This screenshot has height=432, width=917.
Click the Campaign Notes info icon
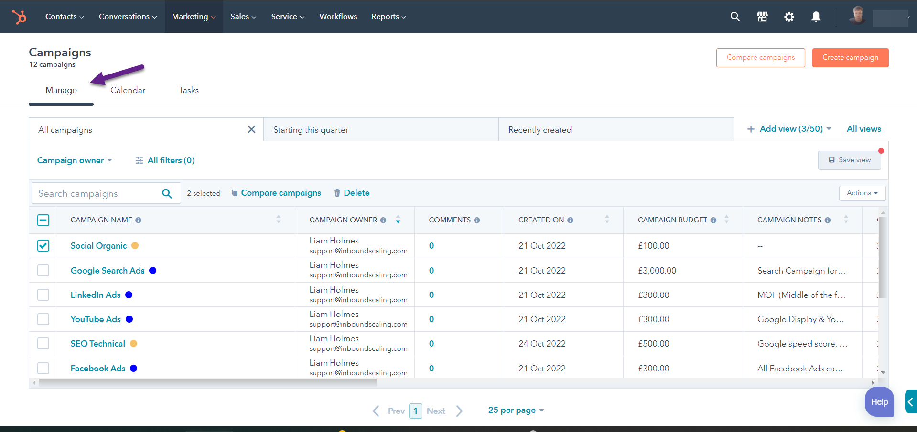pyautogui.click(x=828, y=220)
